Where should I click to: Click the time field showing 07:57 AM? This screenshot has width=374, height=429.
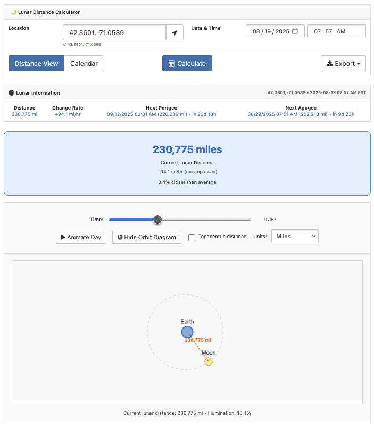pos(336,31)
